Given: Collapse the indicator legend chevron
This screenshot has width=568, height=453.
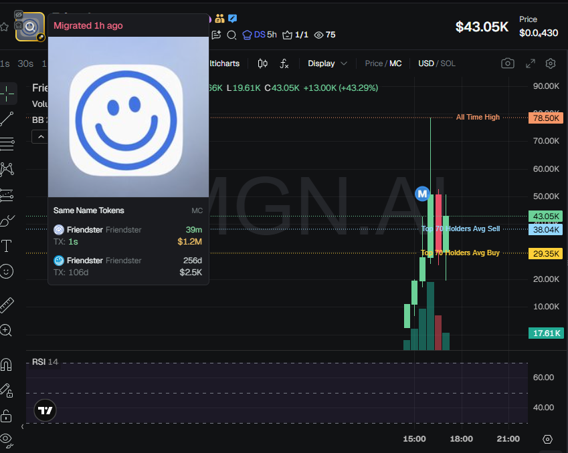Looking at the screenshot, I should pyautogui.click(x=41, y=137).
